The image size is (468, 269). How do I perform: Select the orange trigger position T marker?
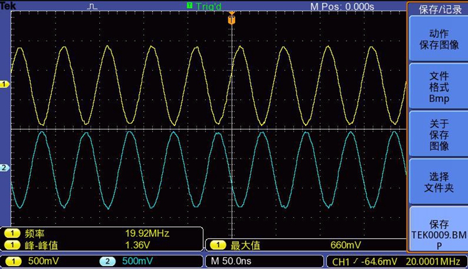(232, 19)
